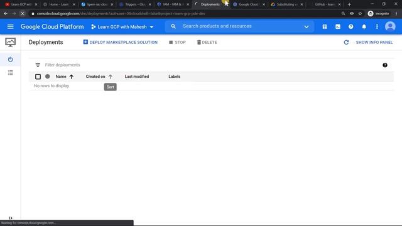The image size is (402, 226).
Task: Open a new browser tab
Action: coord(349,4)
